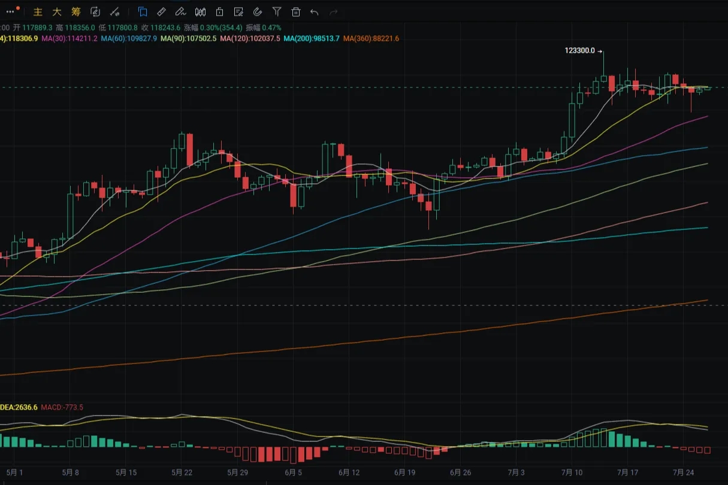Toggle the 大 indicator button
This screenshot has height=485, width=728.
click(x=57, y=11)
